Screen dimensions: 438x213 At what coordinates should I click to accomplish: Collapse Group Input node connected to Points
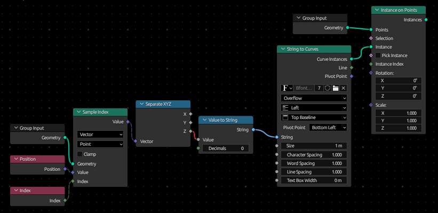tap(298, 18)
